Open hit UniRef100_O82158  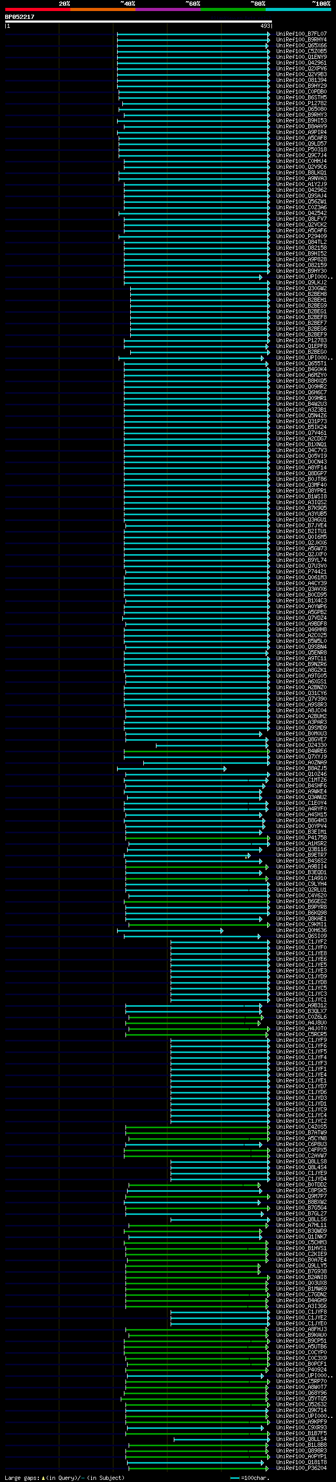click(x=301, y=248)
